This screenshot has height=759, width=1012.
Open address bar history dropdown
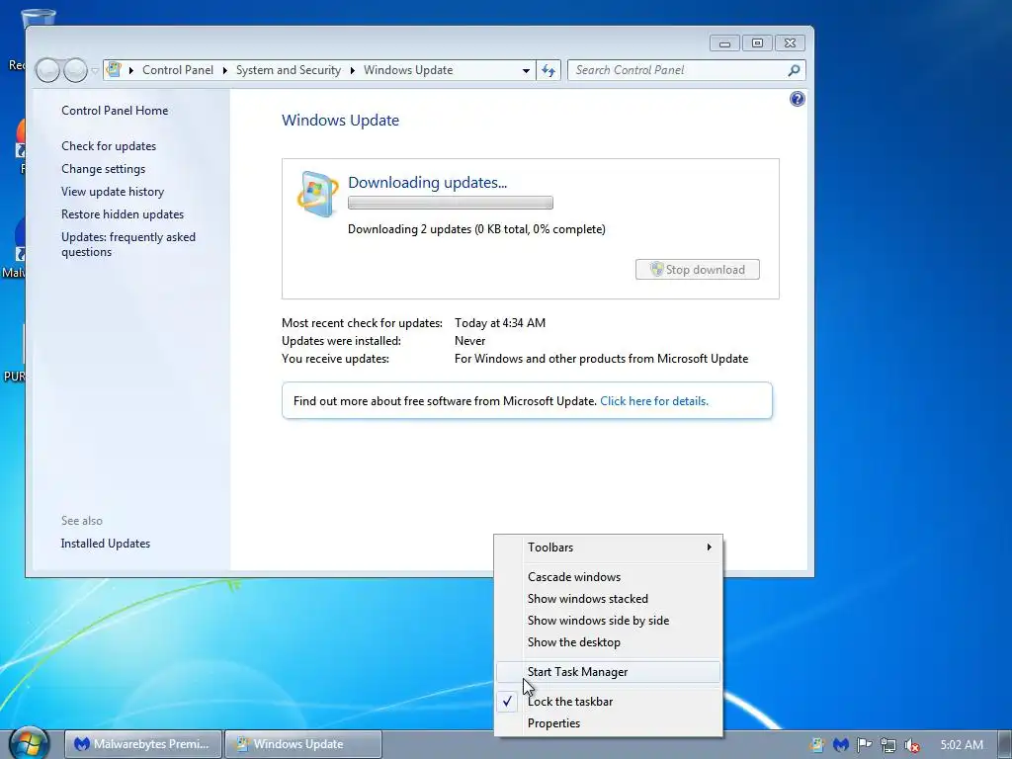coord(526,70)
